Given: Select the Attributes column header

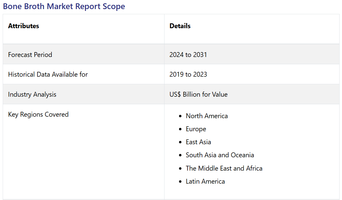Looking at the screenshot, I should coord(24,26).
